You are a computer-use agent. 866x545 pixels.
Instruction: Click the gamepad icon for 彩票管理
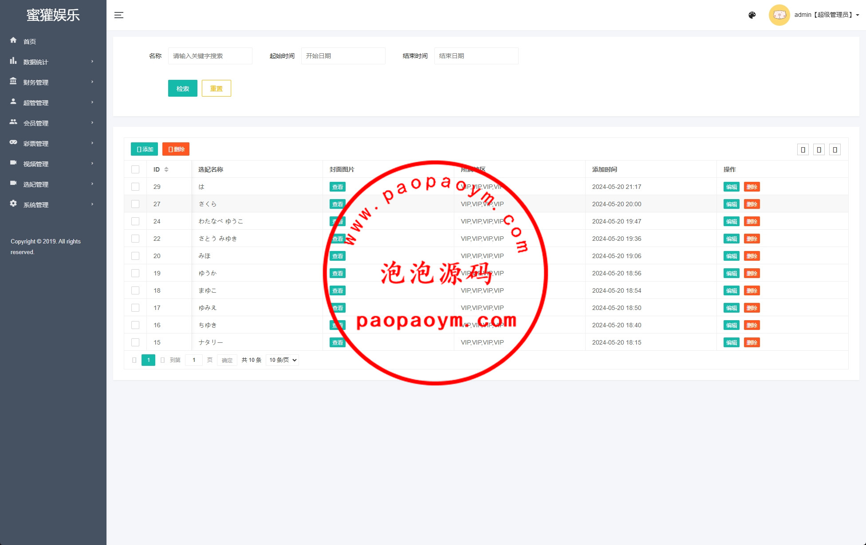[x=13, y=142]
